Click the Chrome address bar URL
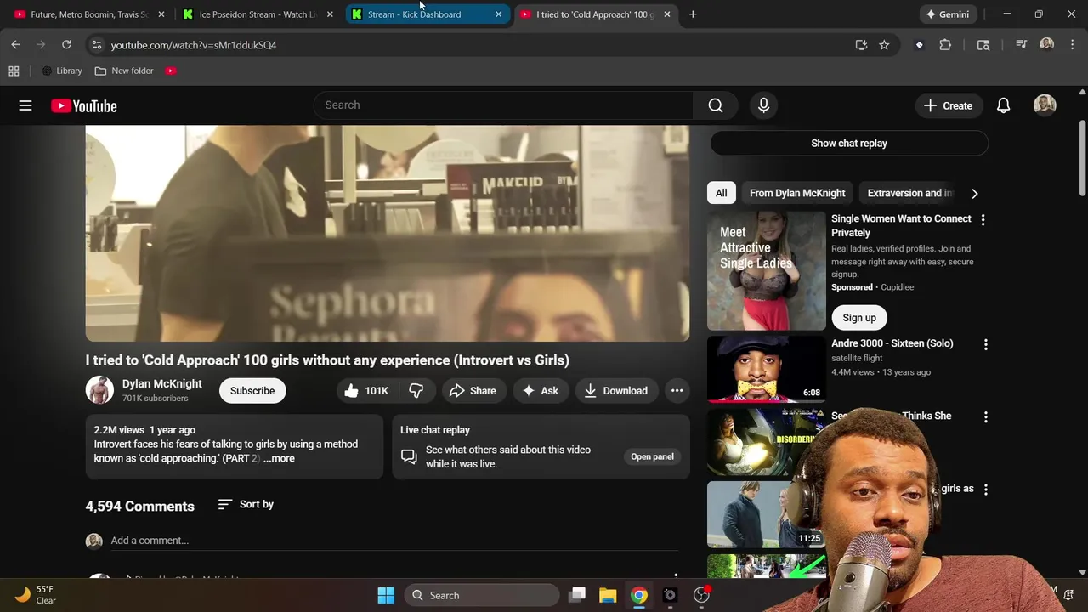Viewport: 1088px width, 612px height. tap(194, 45)
